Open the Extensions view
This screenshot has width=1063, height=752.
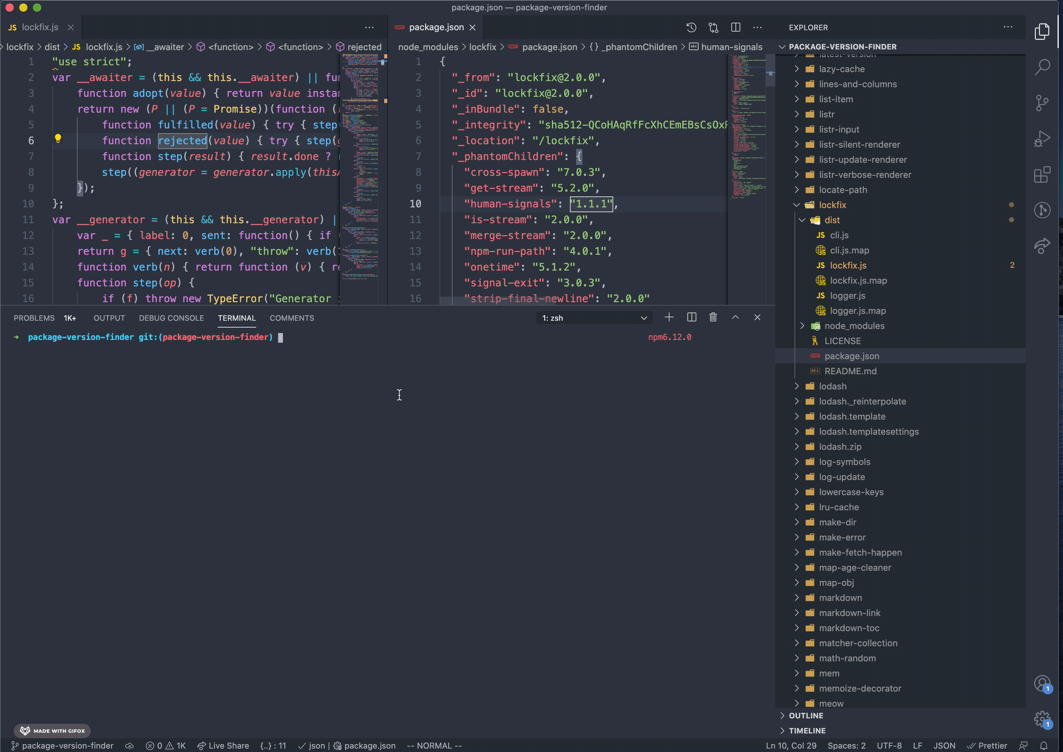[x=1042, y=174]
